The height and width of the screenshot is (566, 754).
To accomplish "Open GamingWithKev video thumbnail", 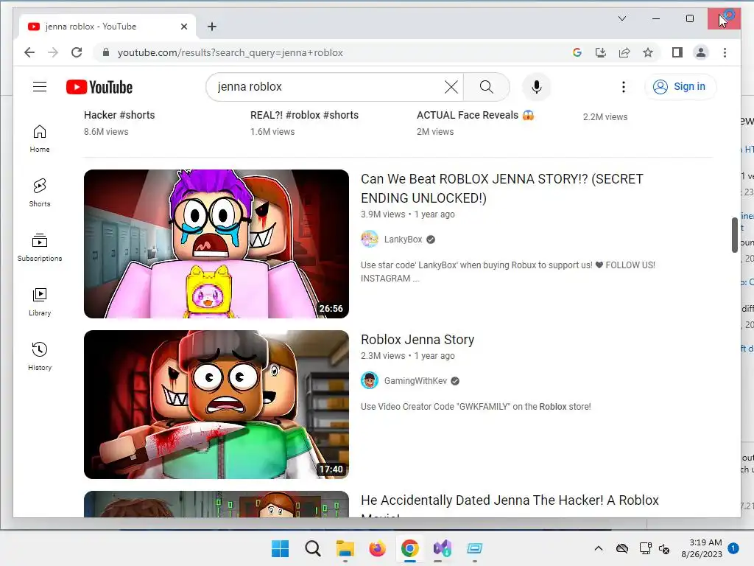I will [x=216, y=405].
